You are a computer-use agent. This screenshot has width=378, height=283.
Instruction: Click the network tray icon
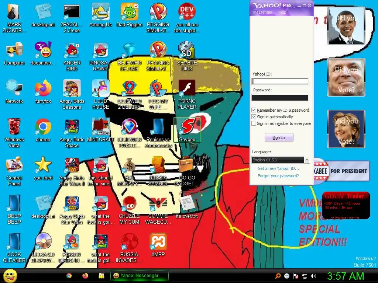tap(305, 276)
